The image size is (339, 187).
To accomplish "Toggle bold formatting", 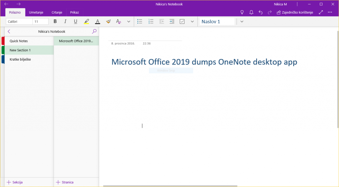I will 55,22.
